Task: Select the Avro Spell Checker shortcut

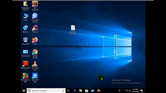Action: [35, 18]
